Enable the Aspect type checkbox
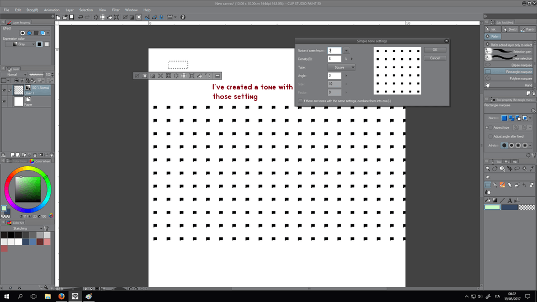 491,128
